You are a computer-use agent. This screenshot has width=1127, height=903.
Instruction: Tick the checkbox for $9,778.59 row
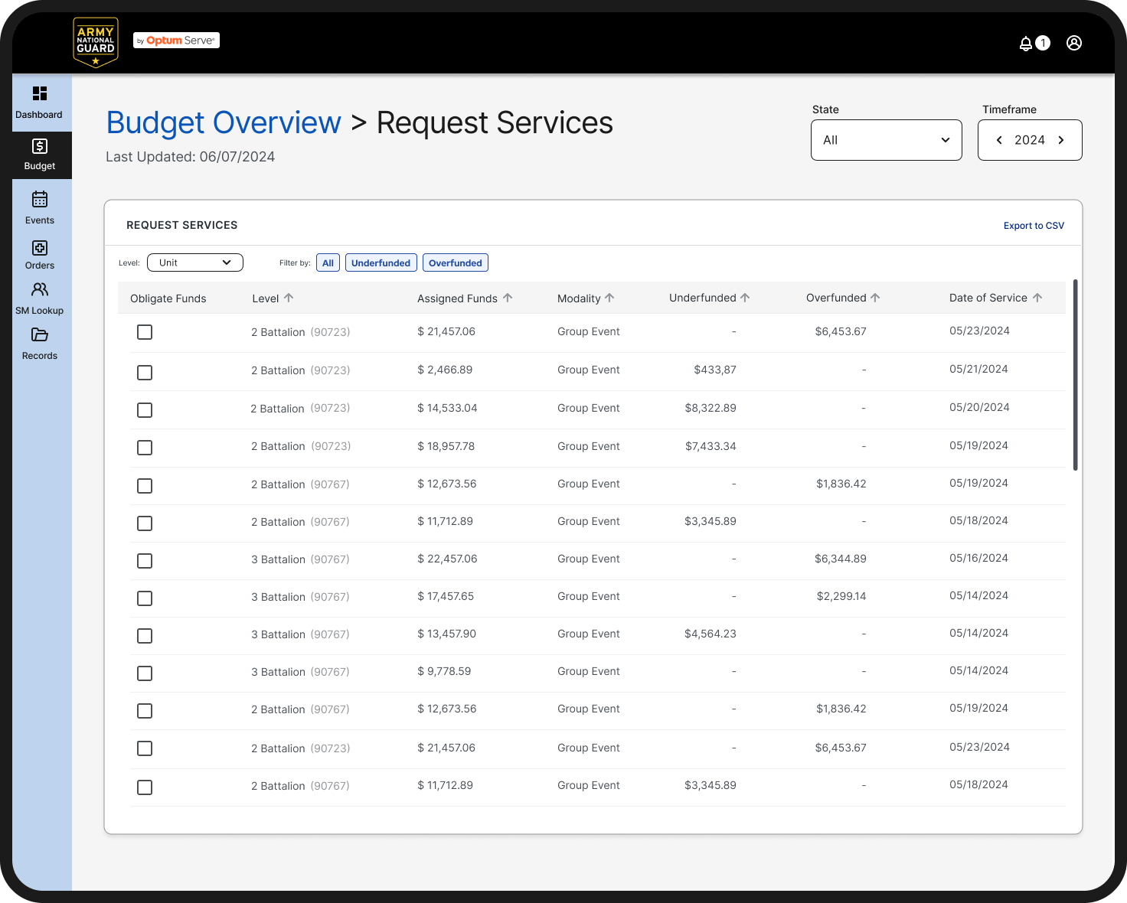pyautogui.click(x=145, y=673)
